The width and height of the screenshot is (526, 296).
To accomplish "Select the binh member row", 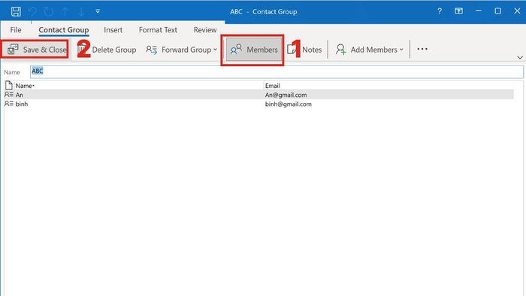I will coord(258,104).
